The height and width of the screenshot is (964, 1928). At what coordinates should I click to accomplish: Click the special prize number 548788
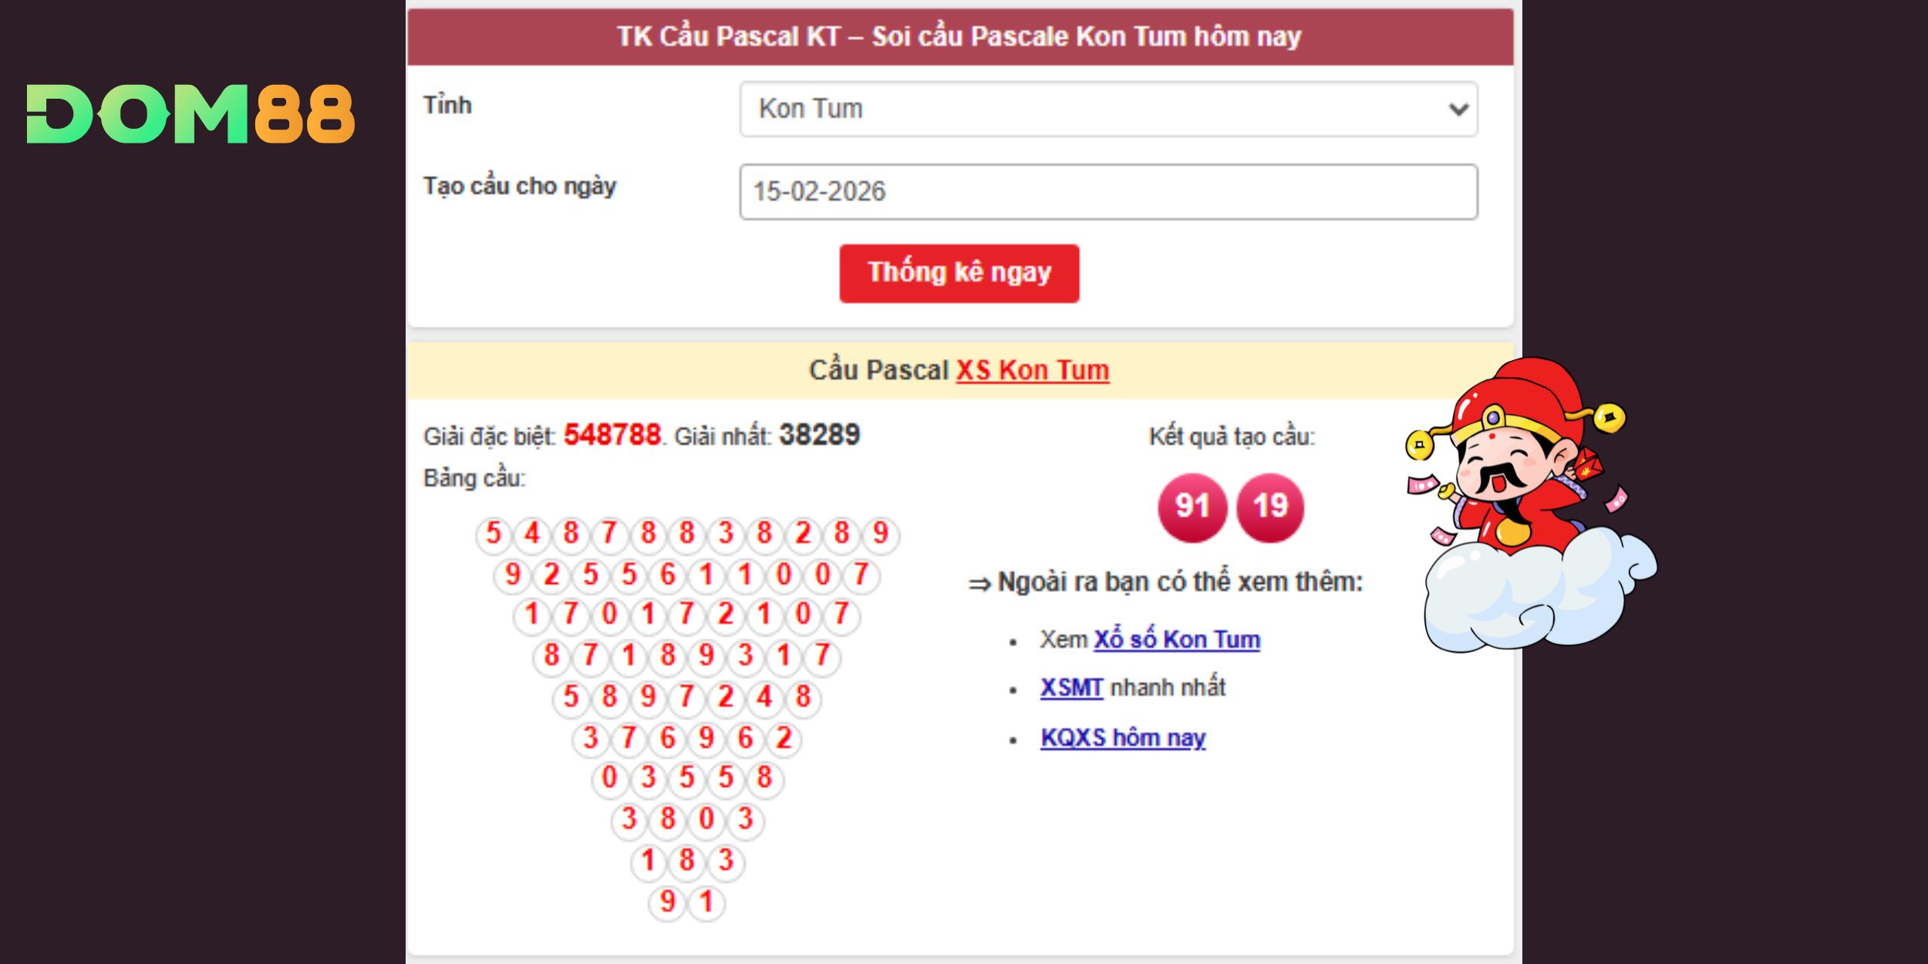(x=612, y=435)
